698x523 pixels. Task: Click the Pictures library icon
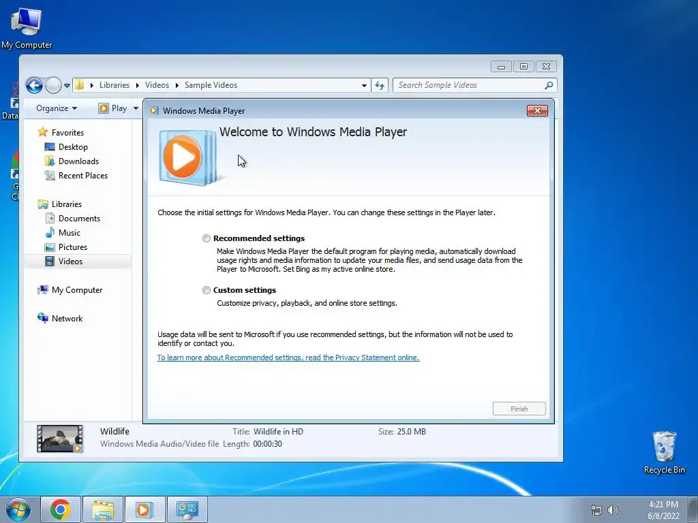(50, 247)
